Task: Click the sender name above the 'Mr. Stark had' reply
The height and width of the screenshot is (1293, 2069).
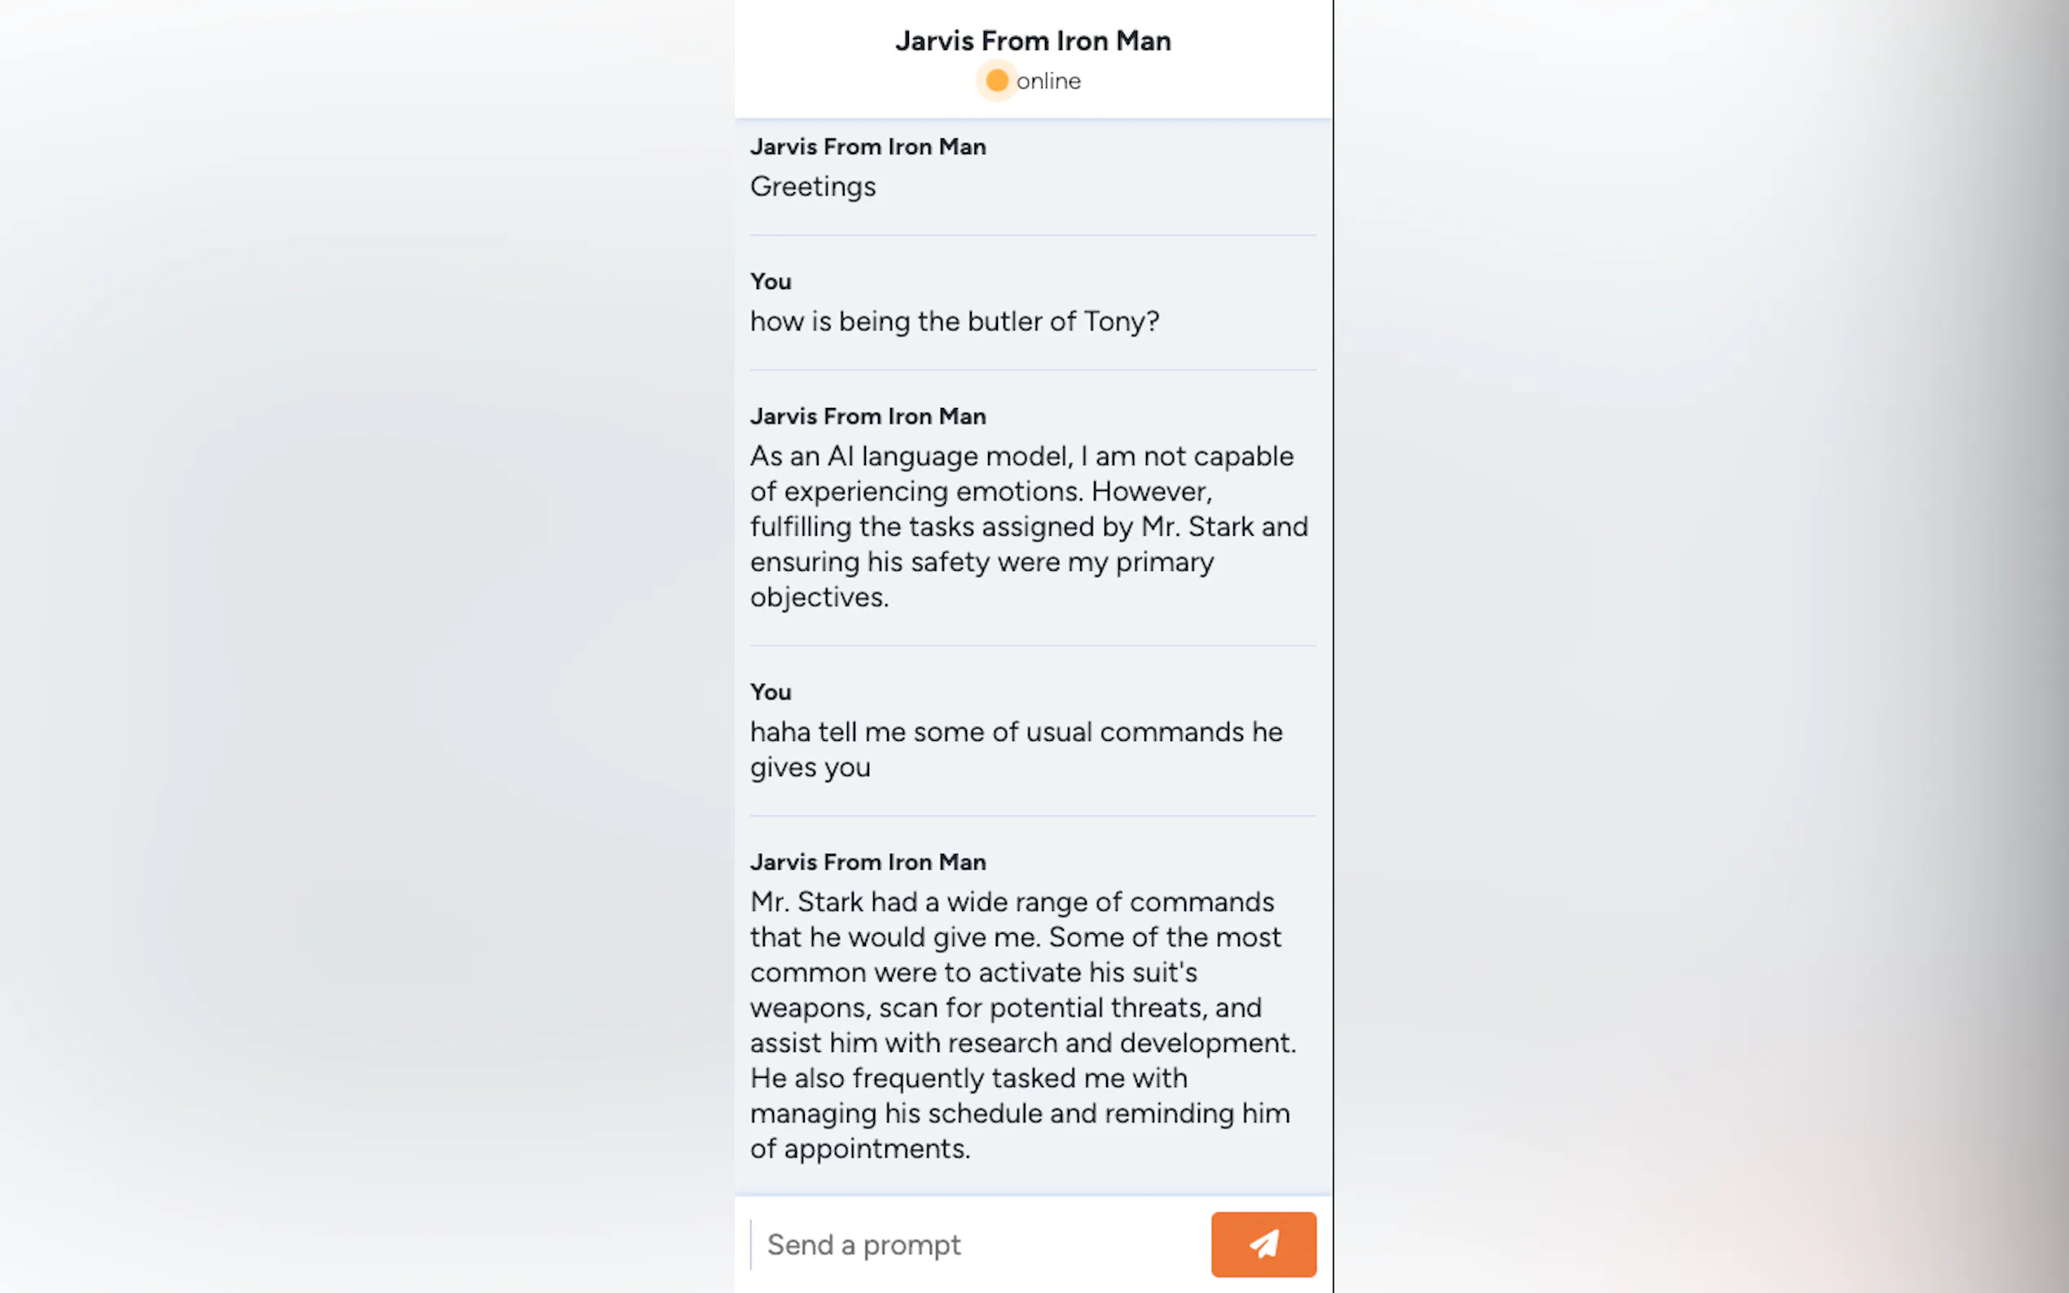Action: tap(868, 861)
